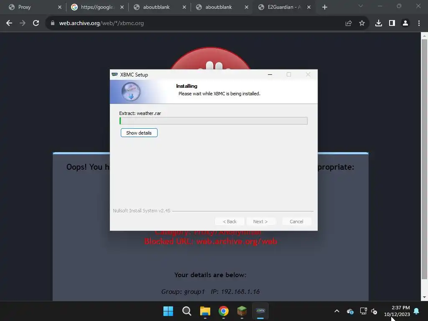Minimize the XBMC Setup window
The width and height of the screenshot is (428, 321).
[270, 74]
